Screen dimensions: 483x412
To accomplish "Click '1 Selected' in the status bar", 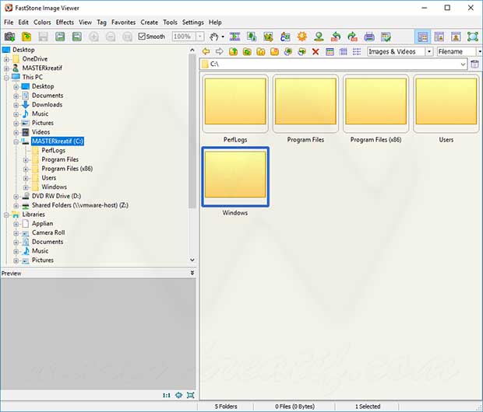I will [368, 407].
